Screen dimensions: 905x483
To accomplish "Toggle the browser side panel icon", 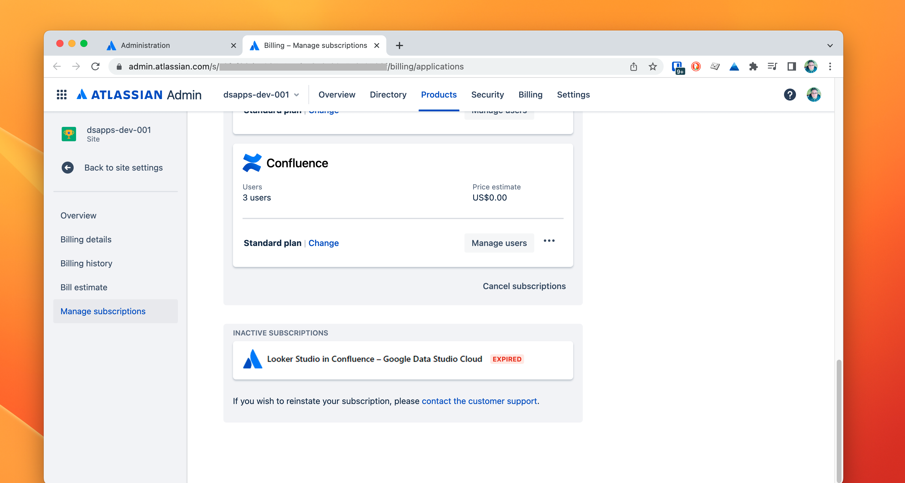I will pos(791,66).
